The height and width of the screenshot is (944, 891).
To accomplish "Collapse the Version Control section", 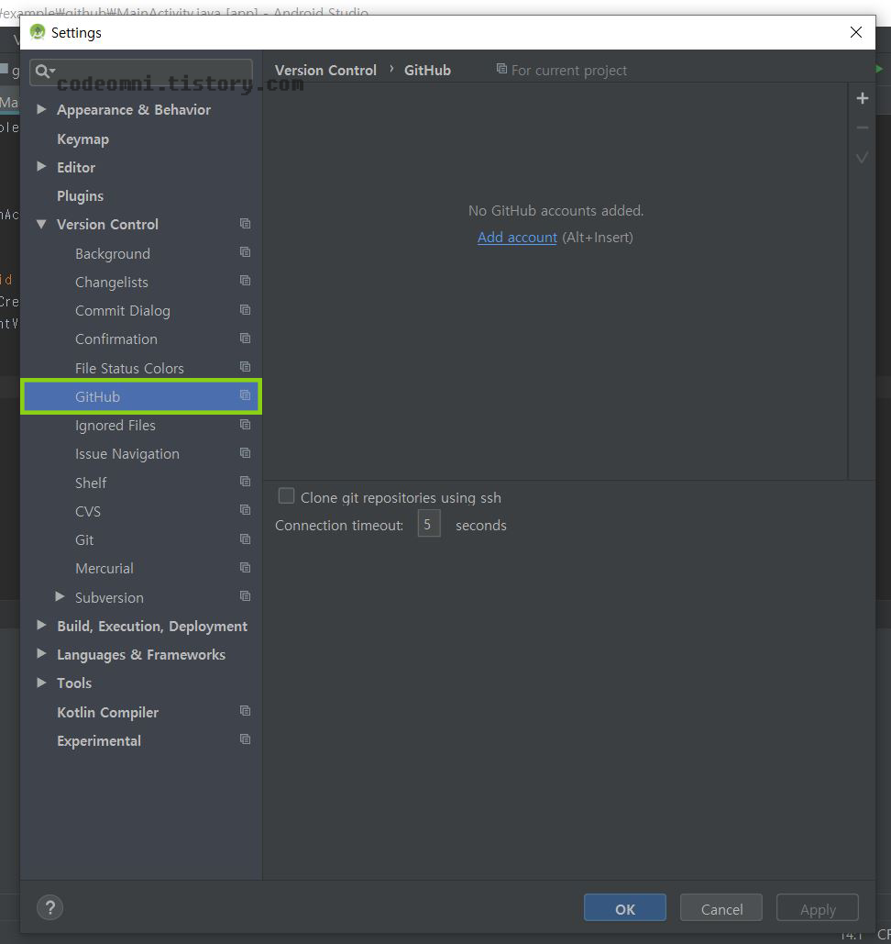I will [41, 224].
